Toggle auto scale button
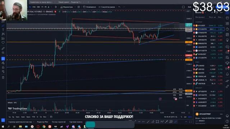 pos(190,117)
